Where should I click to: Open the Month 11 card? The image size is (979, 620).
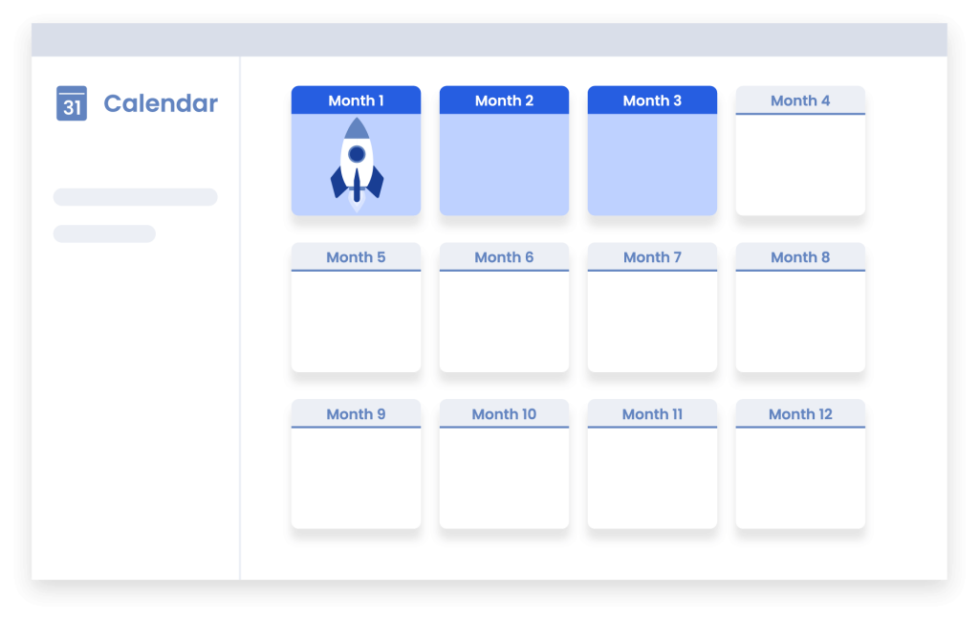[652, 465]
